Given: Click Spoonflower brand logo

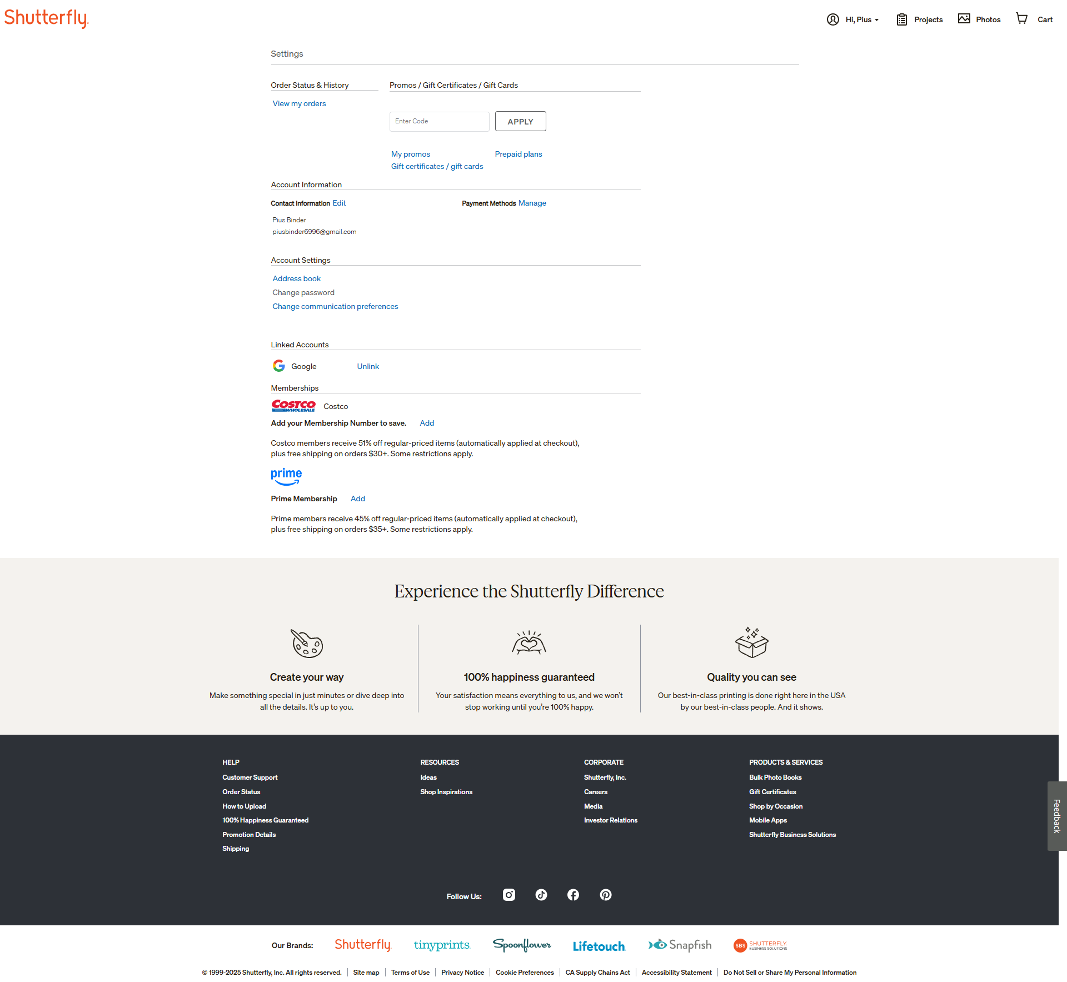Looking at the screenshot, I should click(522, 945).
